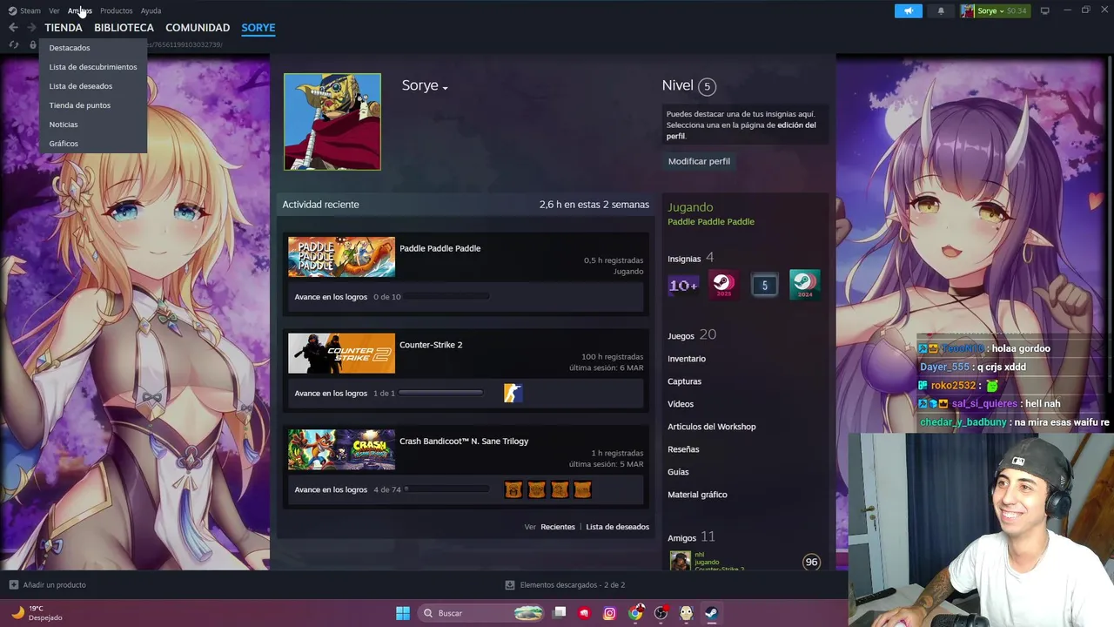1114x627 pixels.
Task: Go to BIBLIOTECA tab
Action: tap(124, 28)
